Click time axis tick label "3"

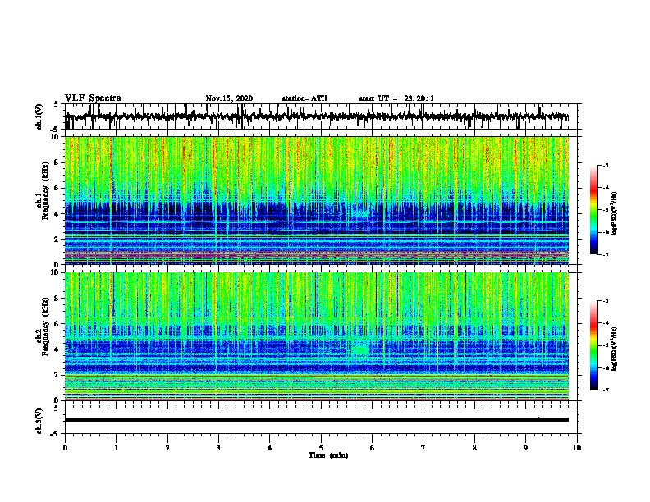click(x=218, y=448)
